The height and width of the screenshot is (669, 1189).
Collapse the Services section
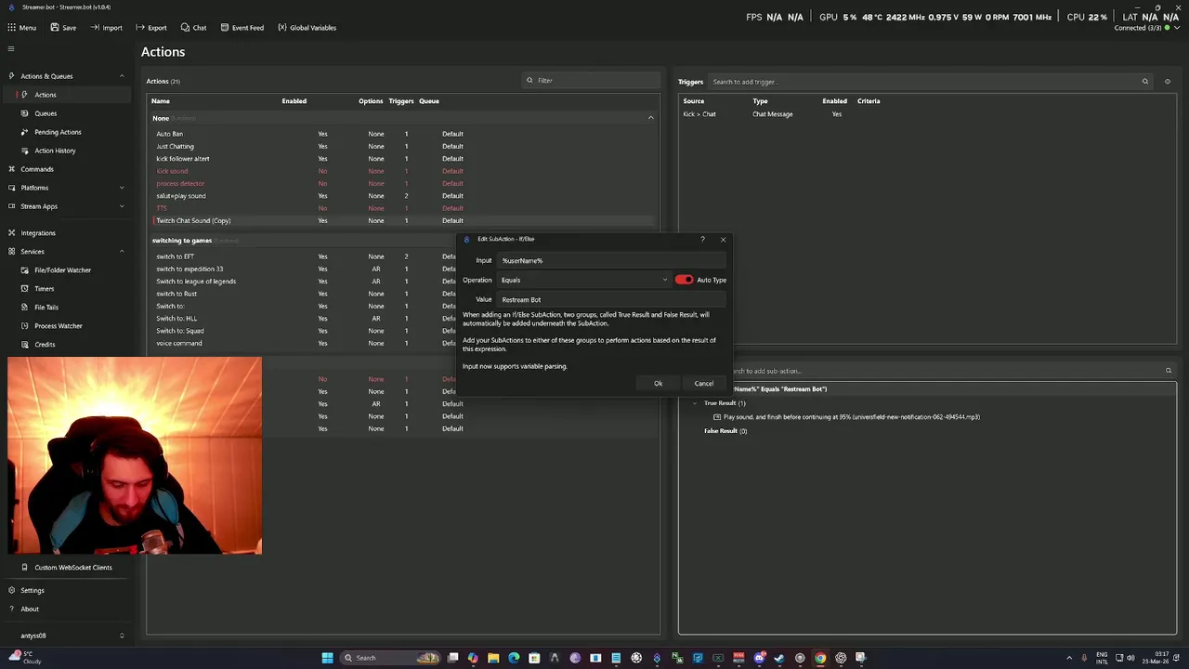pos(122,251)
